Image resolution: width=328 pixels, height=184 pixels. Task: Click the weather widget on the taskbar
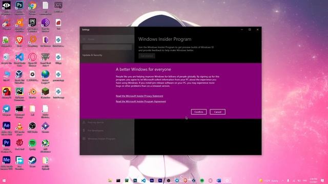[269, 180]
